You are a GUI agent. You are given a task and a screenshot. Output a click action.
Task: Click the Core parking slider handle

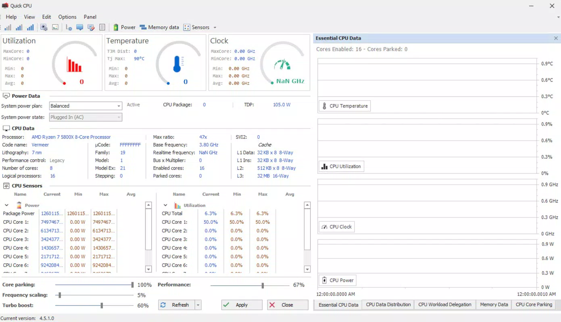pyautogui.click(x=132, y=285)
